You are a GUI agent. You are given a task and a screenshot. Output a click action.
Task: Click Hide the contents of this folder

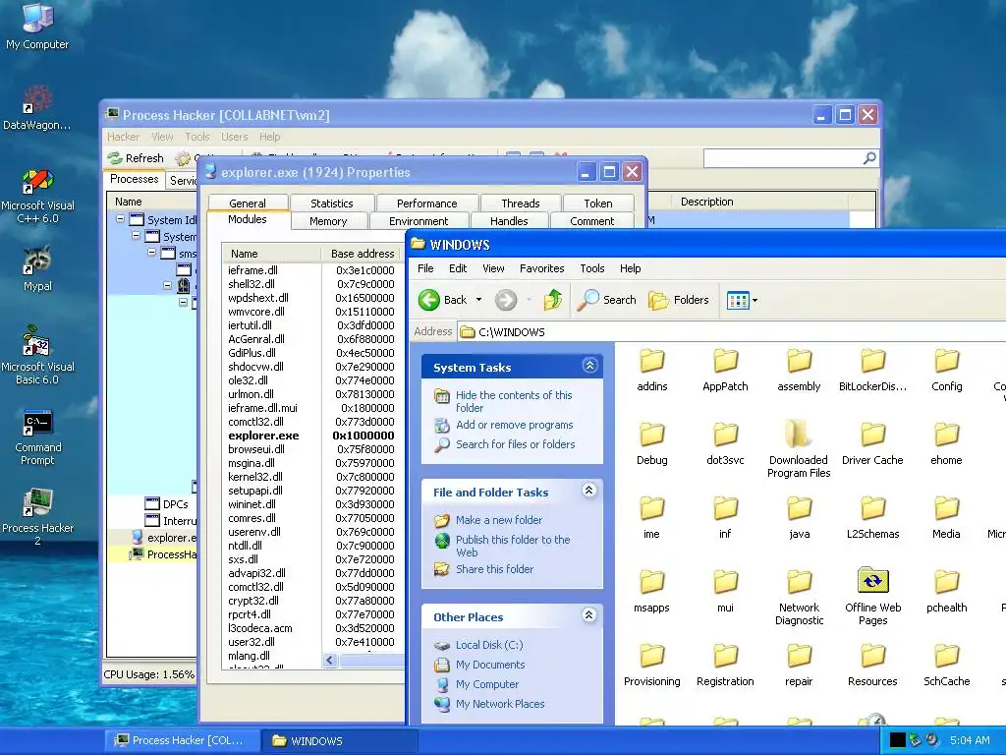(514, 401)
